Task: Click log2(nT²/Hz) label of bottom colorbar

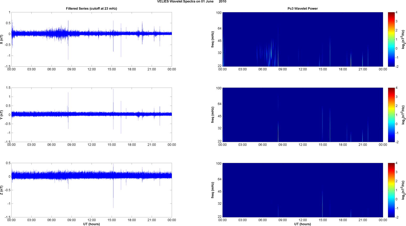Action: 403,190
